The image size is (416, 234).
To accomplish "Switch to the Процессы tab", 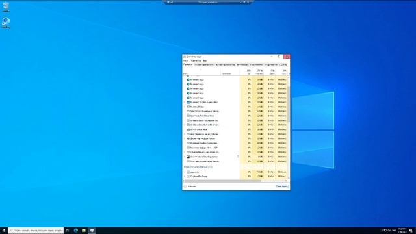I will [188, 64].
